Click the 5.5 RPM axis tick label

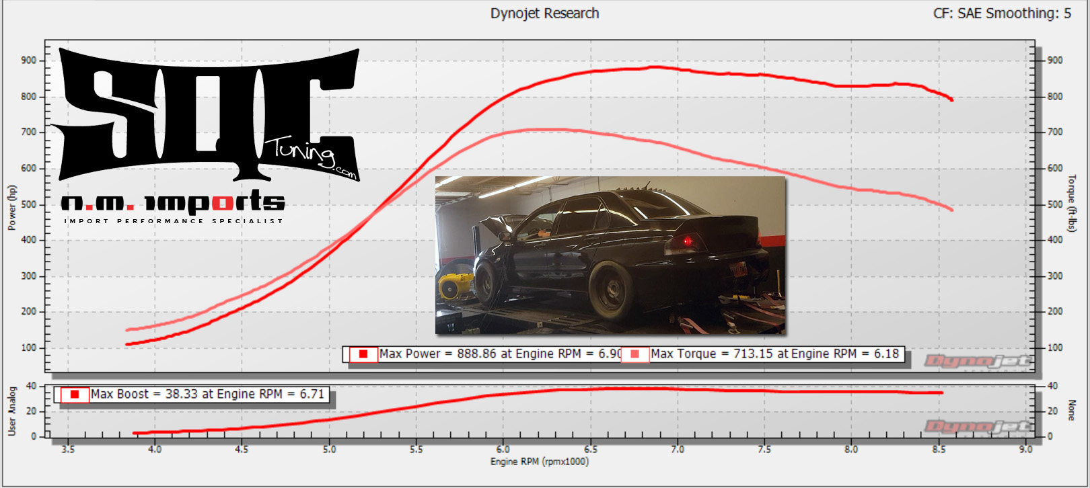(416, 449)
